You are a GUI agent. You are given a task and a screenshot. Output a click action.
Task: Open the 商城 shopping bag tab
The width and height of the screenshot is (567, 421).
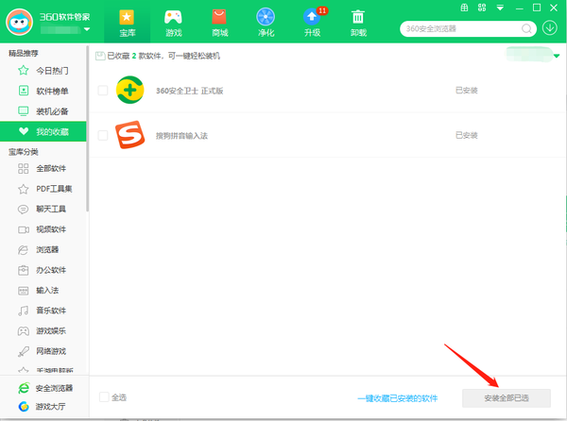(x=219, y=23)
